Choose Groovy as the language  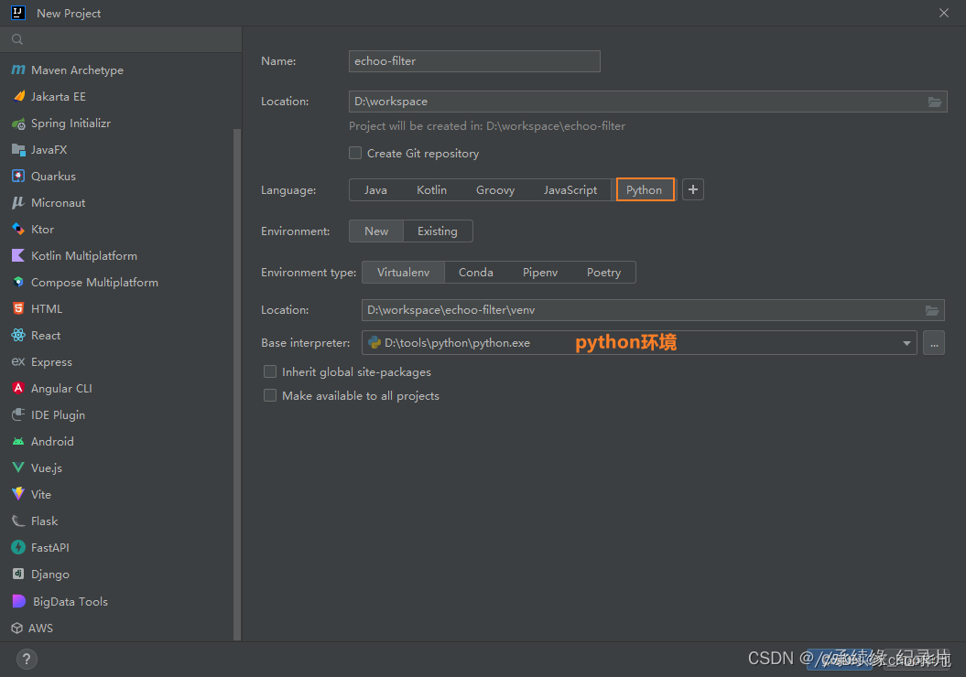(x=495, y=190)
